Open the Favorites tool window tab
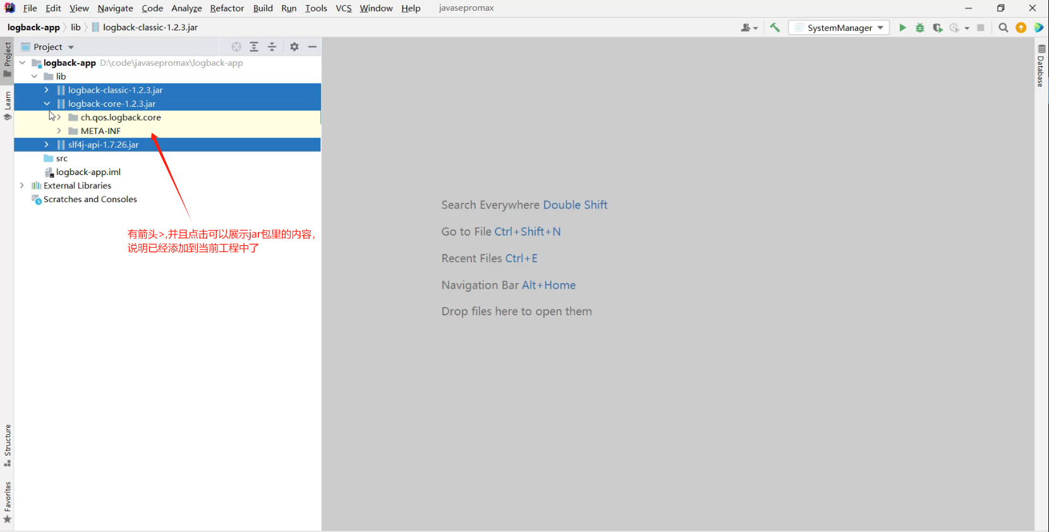 click(x=8, y=502)
